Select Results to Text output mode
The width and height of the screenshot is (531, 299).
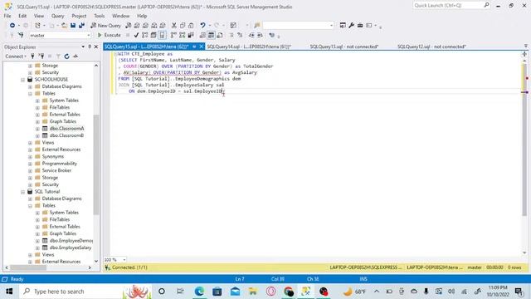coord(202,35)
